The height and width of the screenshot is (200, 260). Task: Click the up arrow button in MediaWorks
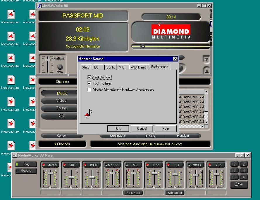[206, 71]
